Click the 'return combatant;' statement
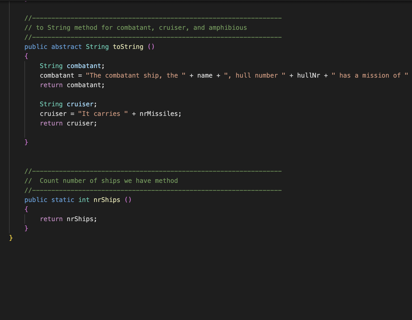 click(x=72, y=85)
